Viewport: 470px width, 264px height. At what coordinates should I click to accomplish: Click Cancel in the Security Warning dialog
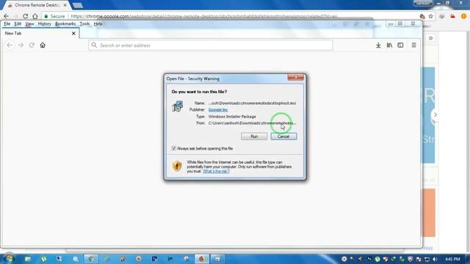coord(283,136)
